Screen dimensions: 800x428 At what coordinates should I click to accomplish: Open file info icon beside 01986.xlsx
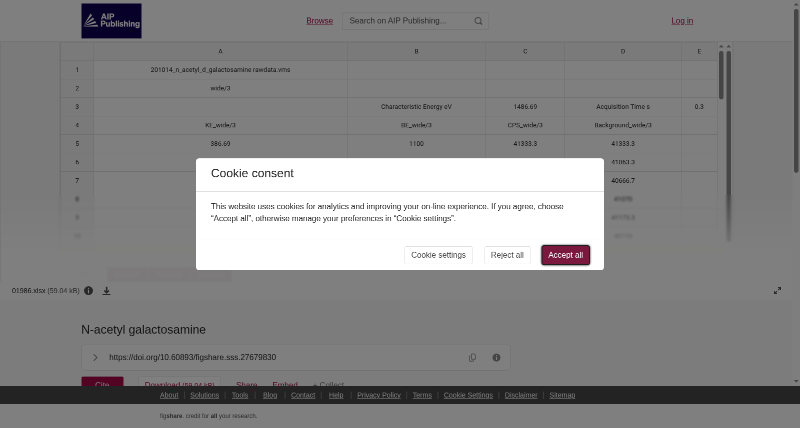coord(88,291)
